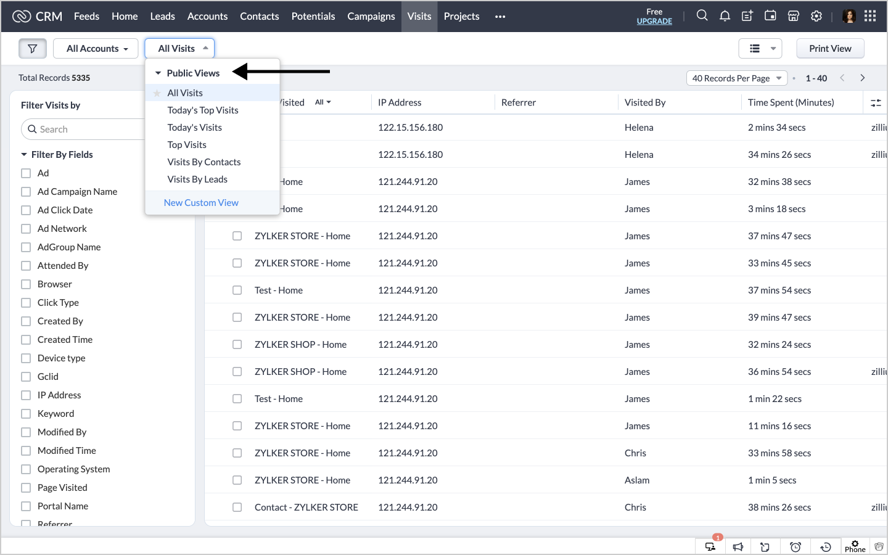Viewport: 888px width, 555px height.
Task: Check the Ad Campaign Name filter checkbox
Action: [26, 192]
